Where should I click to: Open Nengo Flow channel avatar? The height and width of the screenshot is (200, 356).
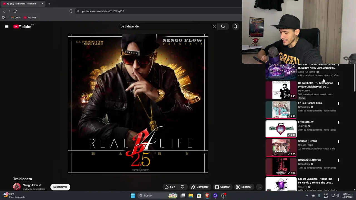[17, 187]
